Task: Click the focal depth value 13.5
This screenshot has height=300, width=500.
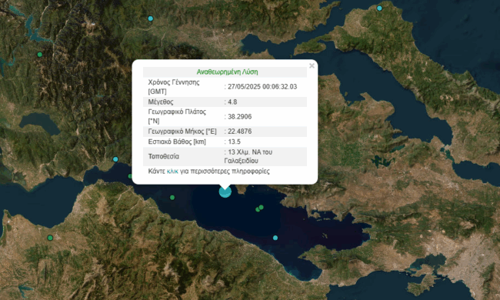Action: click(234, 142)
